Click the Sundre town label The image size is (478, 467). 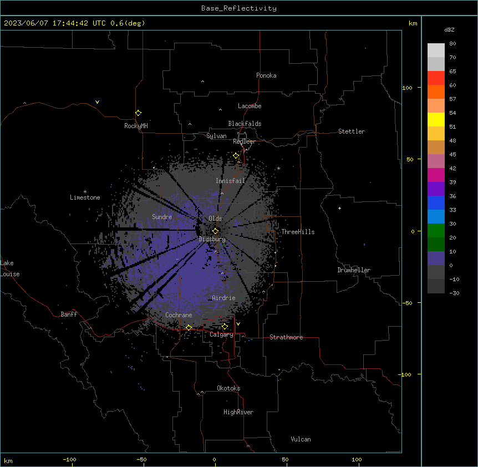click(x=162, y=217)
